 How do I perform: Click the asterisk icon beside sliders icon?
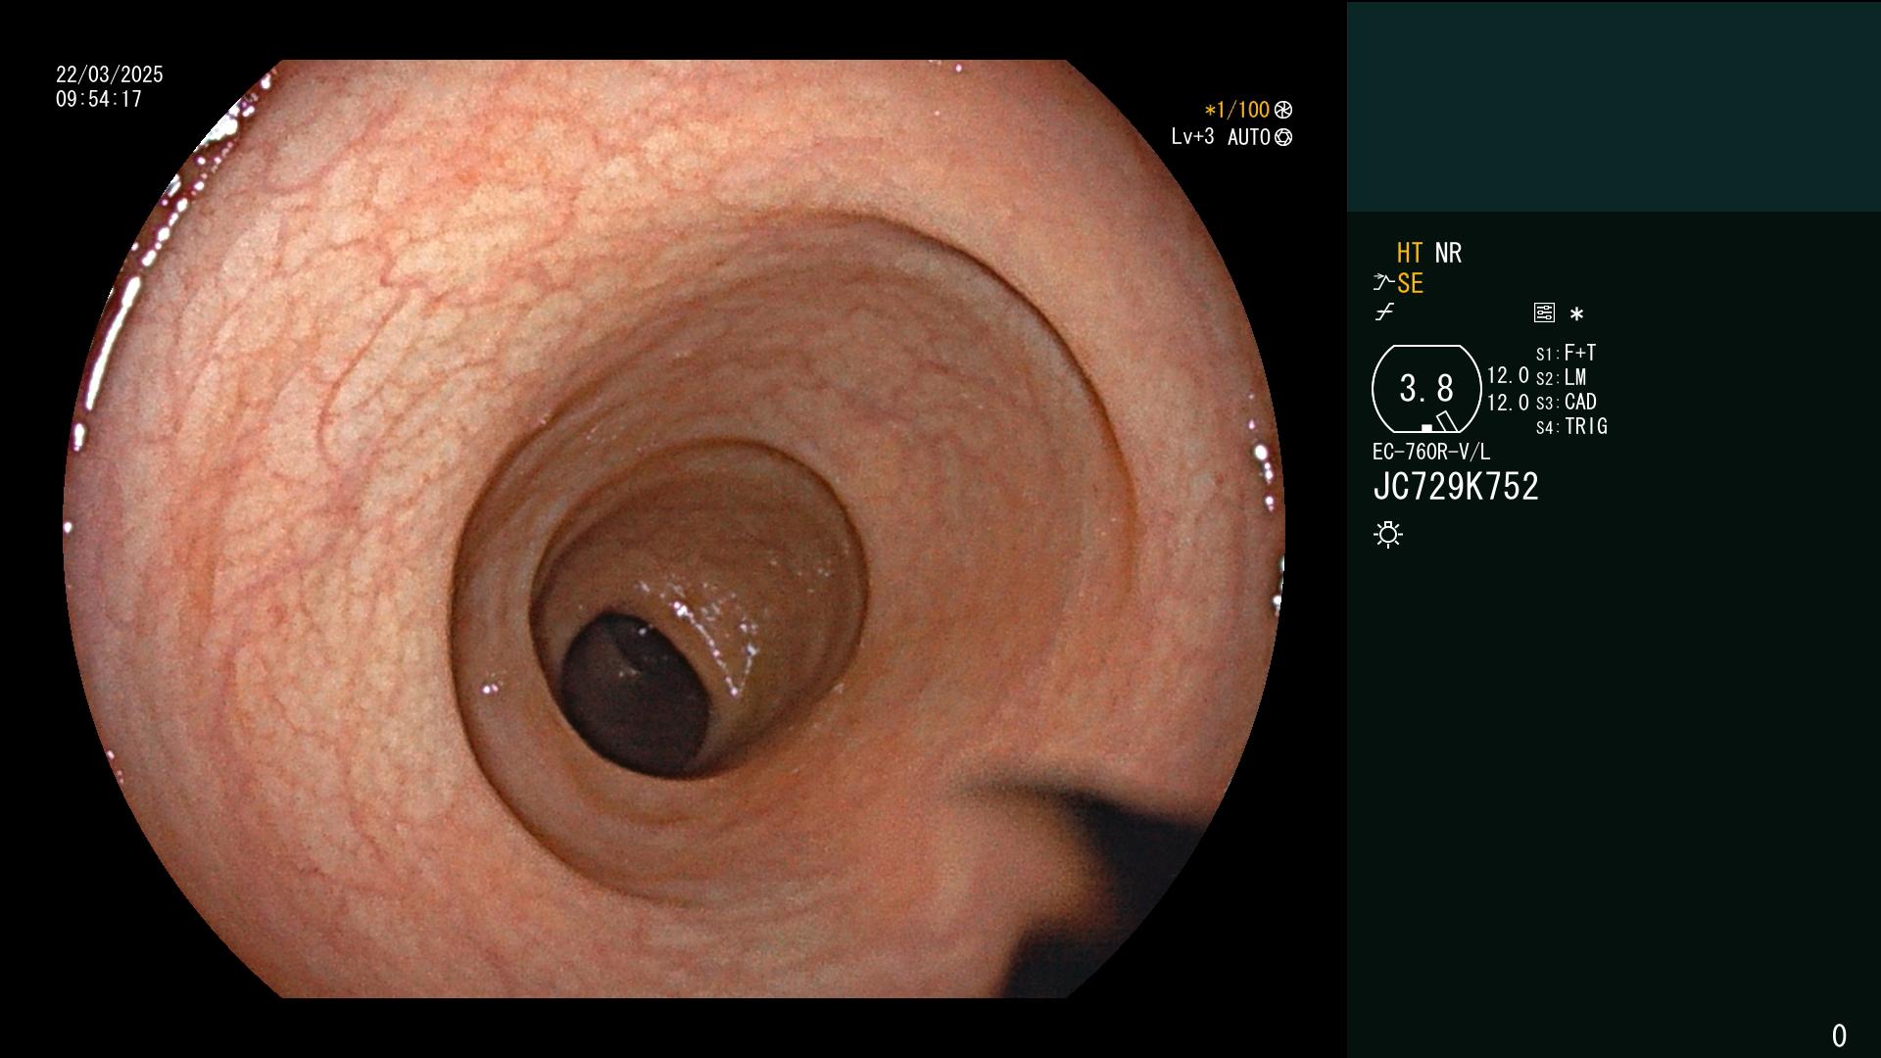pos(1576,313)
